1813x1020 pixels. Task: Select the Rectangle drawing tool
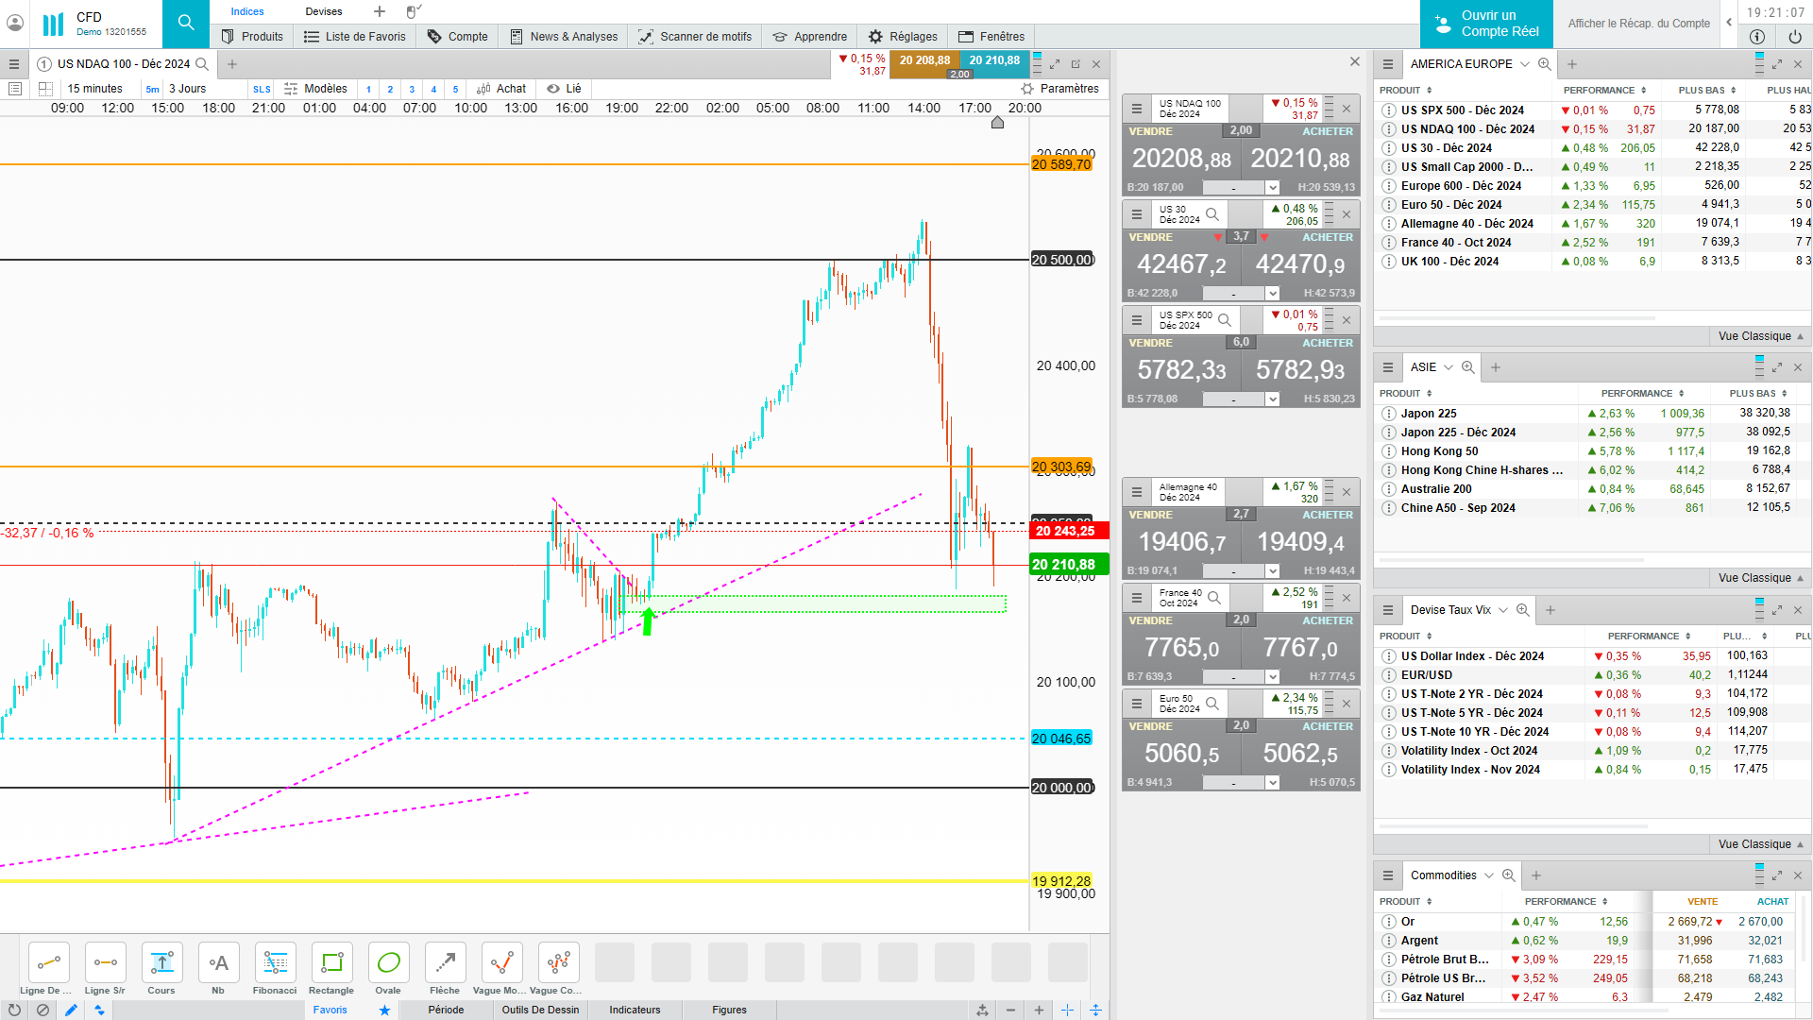(x=331, y=964)
